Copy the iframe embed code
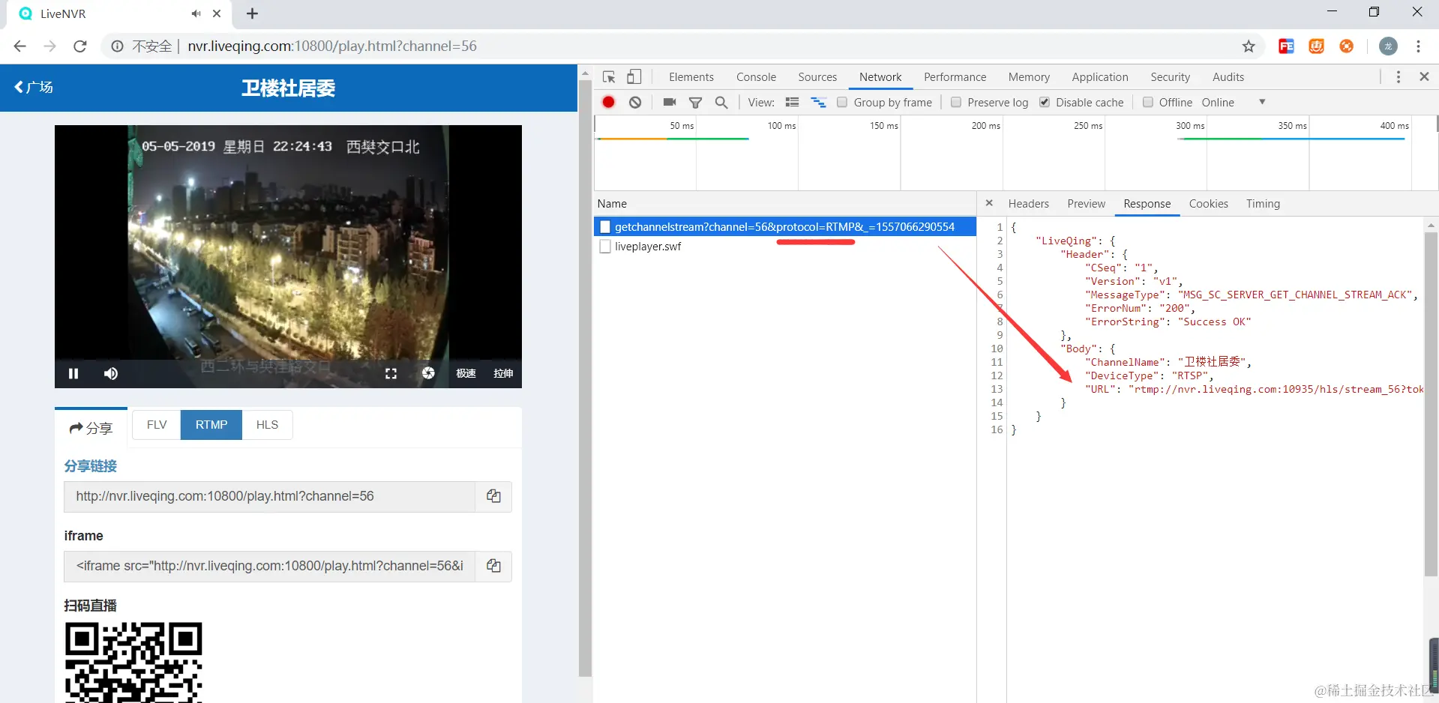This screenshot has width=1439, height=703. click(x=493, y=566)
